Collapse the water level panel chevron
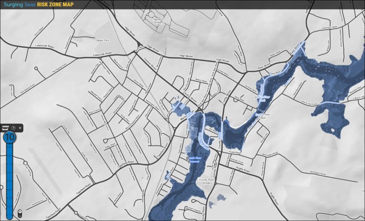Screen dimensions: 365x221 pyautogui.click(x=20, y=128)
